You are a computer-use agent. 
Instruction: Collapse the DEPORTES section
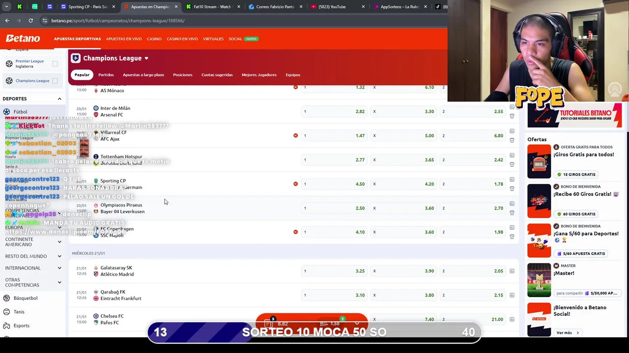click(x=59, y=99)
